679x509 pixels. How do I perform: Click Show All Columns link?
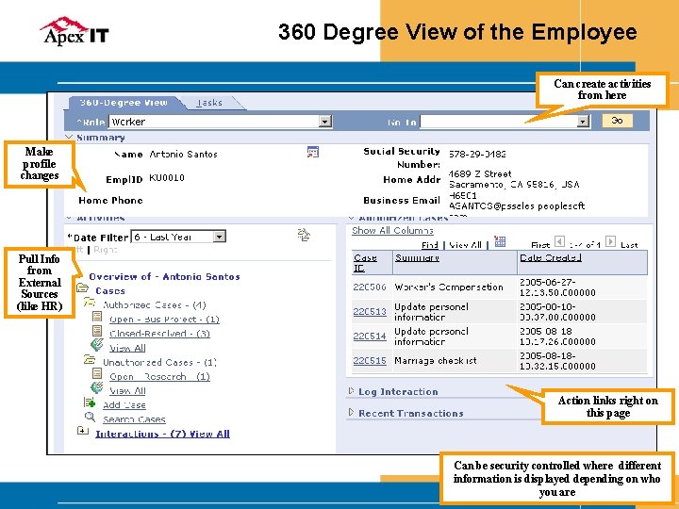392,231
